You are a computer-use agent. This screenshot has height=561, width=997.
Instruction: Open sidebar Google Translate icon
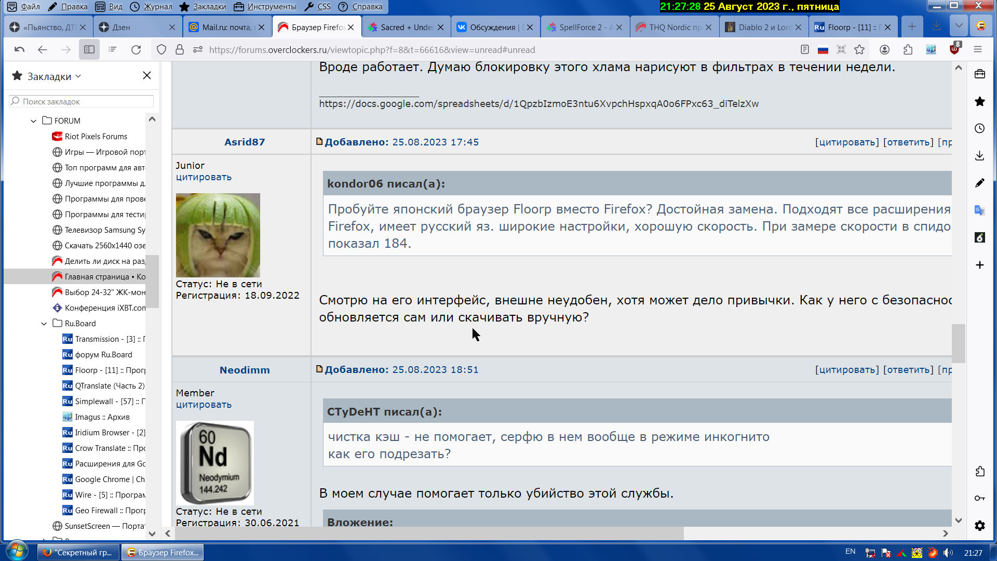(980, 210)
